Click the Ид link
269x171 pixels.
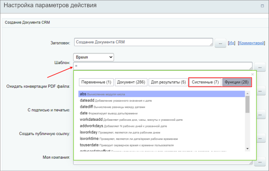pos(232,43)
